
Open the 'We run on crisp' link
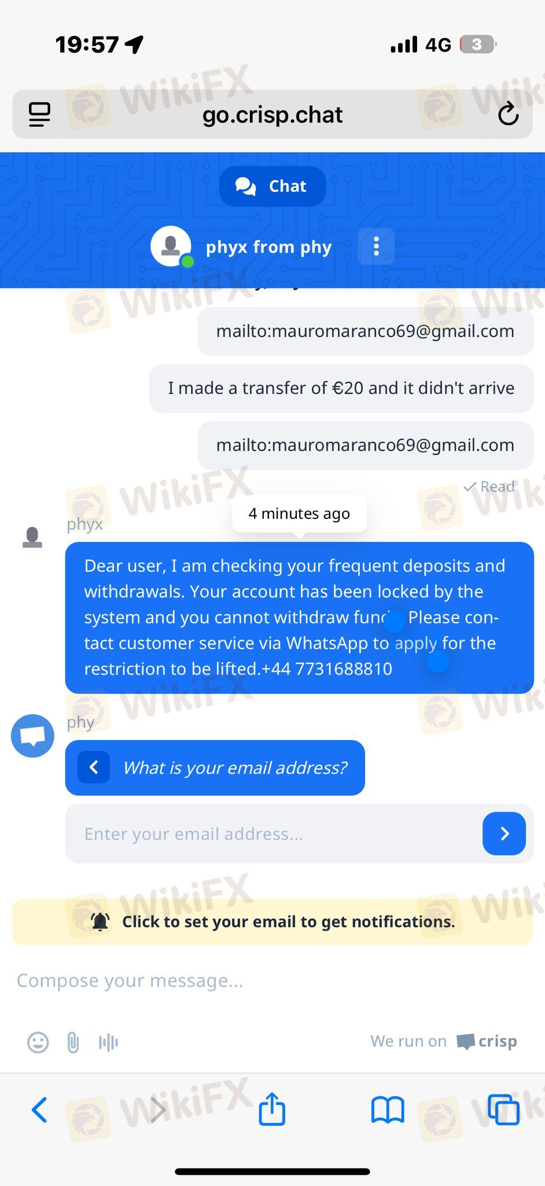(444, 1041)
